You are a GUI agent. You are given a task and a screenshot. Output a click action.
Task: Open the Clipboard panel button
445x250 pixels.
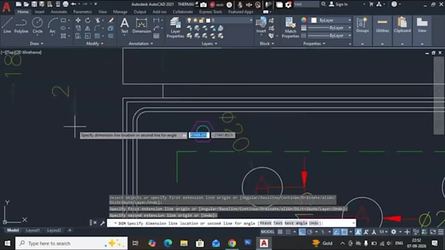[402, 25]
